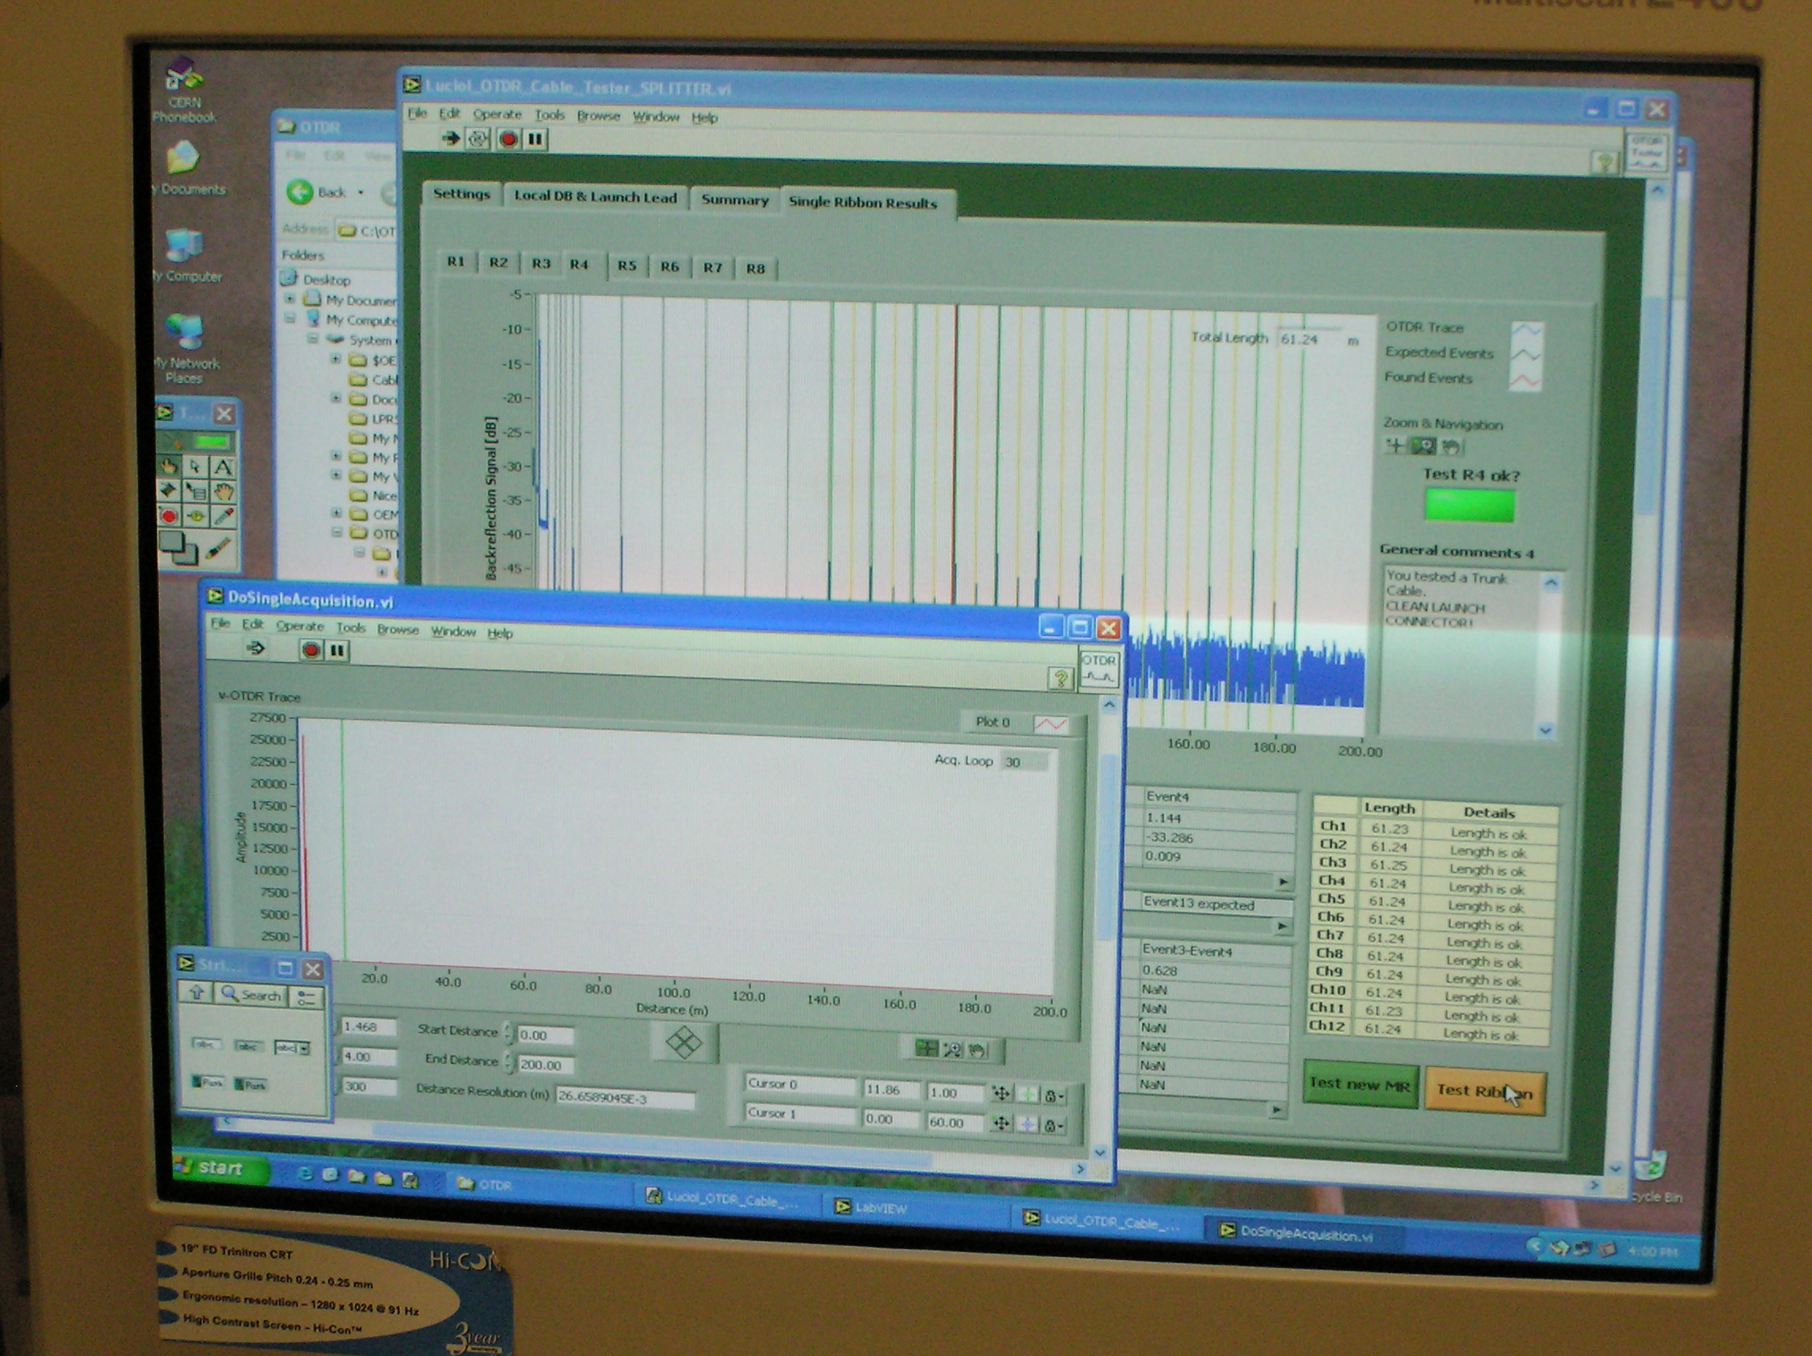
Task: Click pause button in Luciol OTDR toolbar
Action: tap(535, 139)
